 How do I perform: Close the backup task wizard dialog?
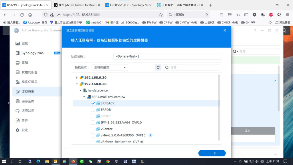(x=225, y=30)
